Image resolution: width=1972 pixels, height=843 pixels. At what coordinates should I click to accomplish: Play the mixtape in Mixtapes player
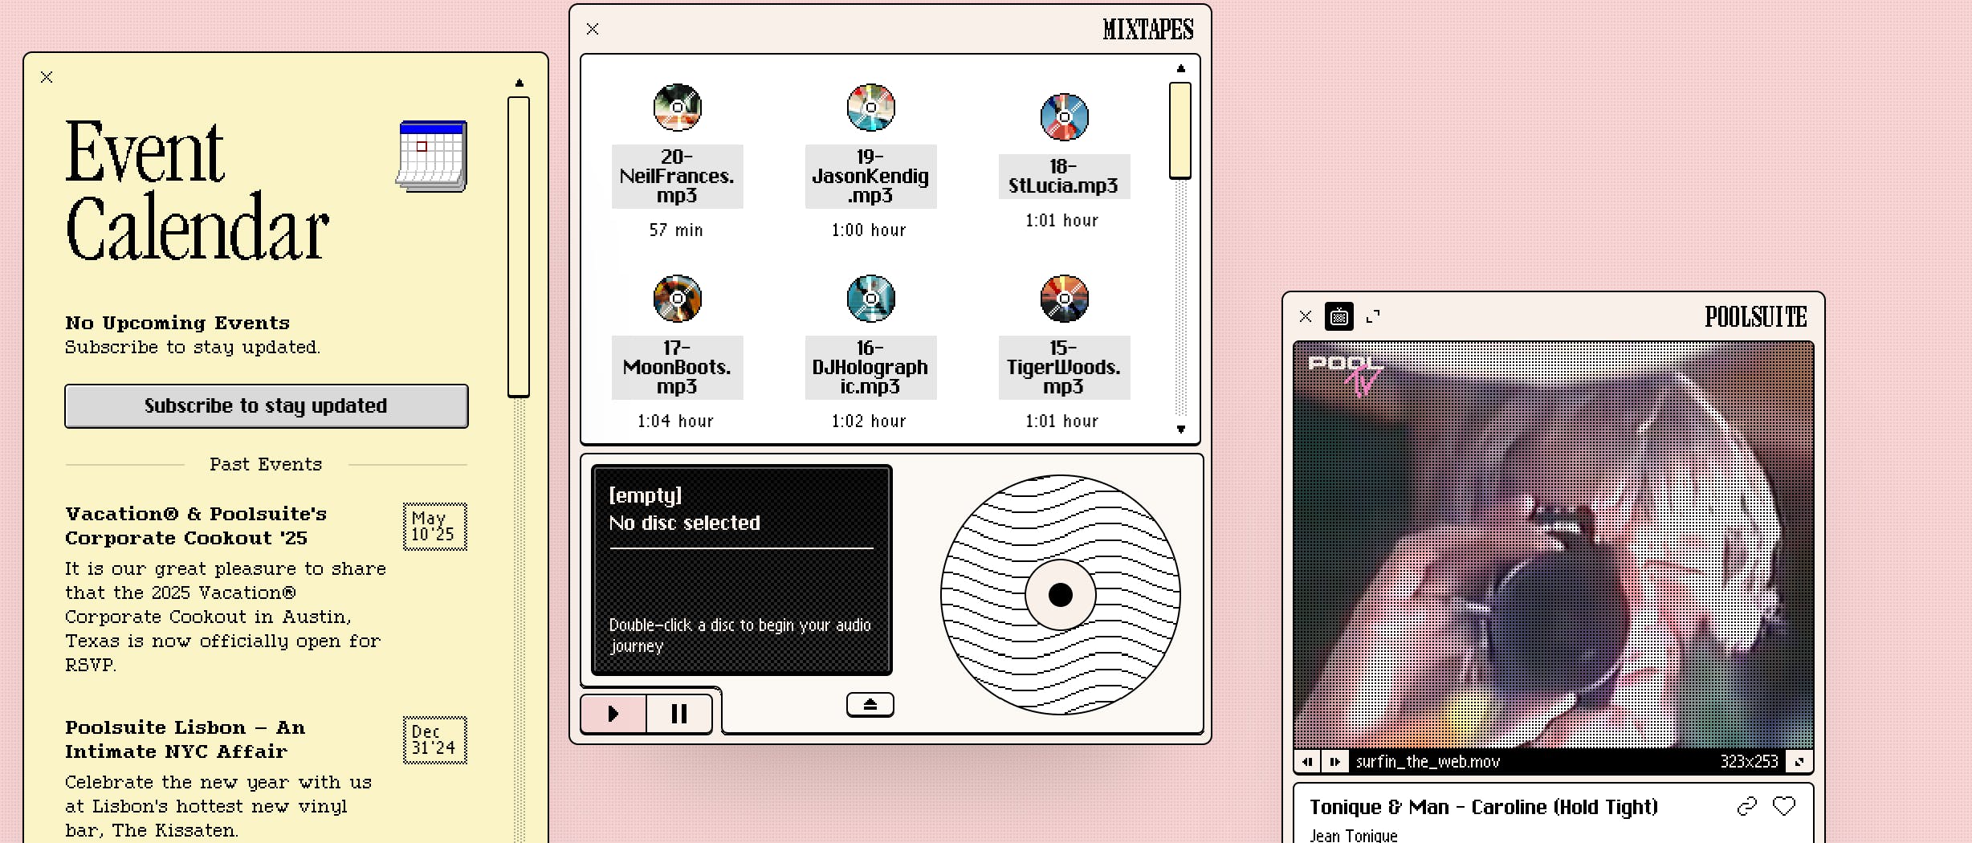tap(613, 714)
